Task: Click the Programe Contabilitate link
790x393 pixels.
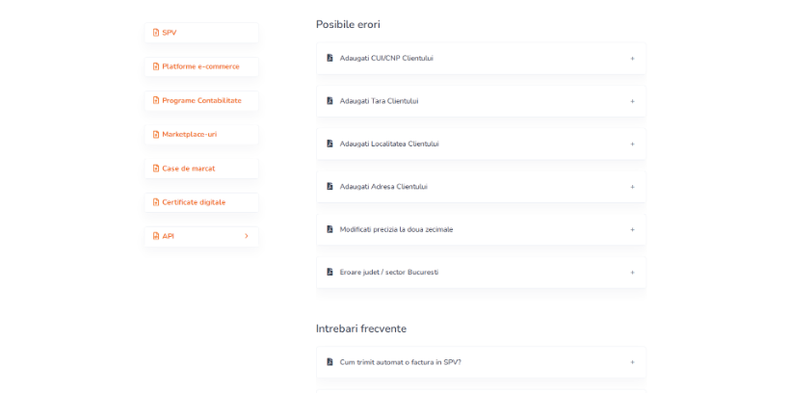Action: tap(201, 101)
